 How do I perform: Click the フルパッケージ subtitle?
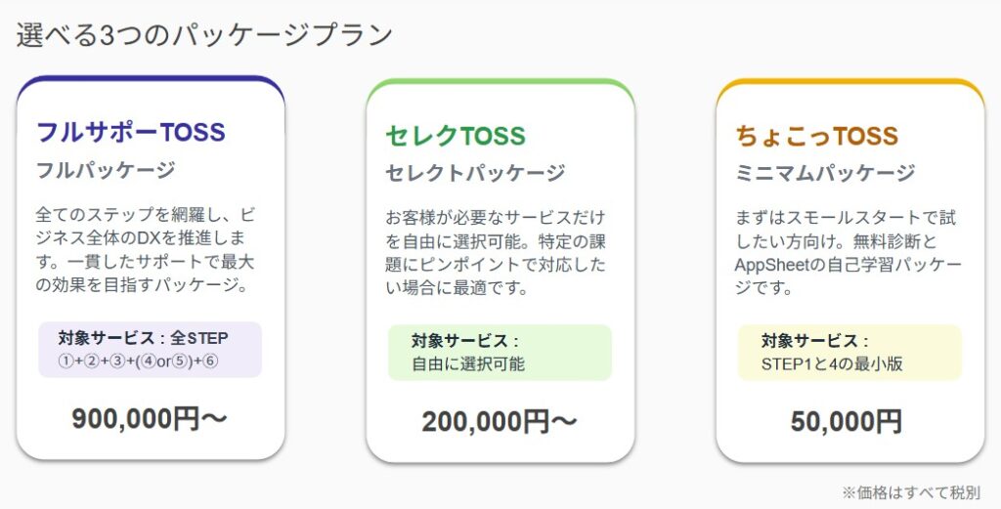tap(106, 170)
